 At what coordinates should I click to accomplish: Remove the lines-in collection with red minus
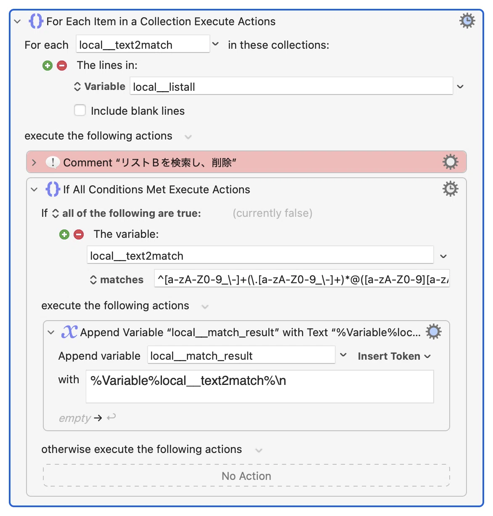(x=62, y=66)
